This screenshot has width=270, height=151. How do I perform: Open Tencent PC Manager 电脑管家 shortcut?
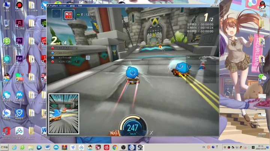pyautogui.click(x=19, y=114)
